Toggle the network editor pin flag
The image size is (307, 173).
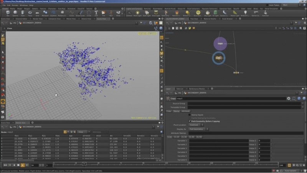[296, 23]
